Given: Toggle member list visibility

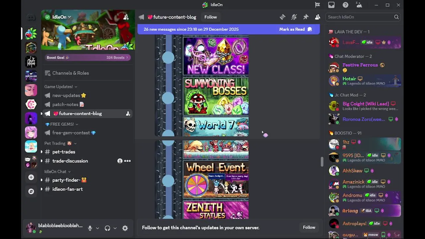Looking at the screenshot, I should 317,17.
